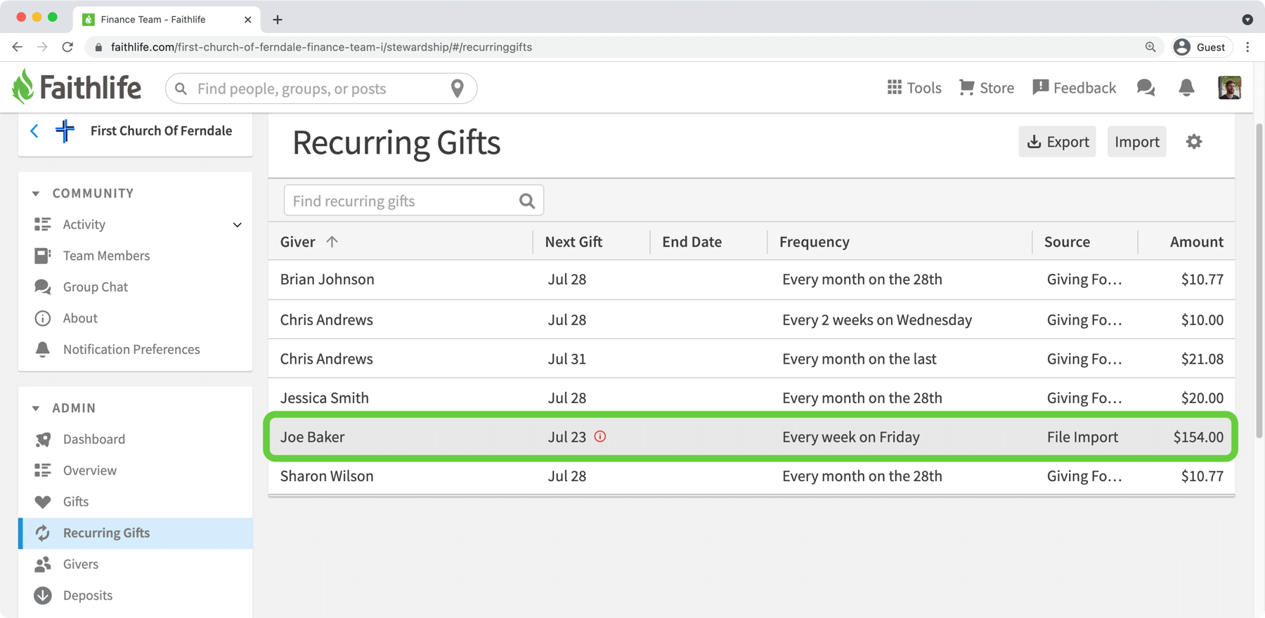This screenshot has width=1265, height=618.
Task: Open a new browser tab
Action: click(278, 20)
